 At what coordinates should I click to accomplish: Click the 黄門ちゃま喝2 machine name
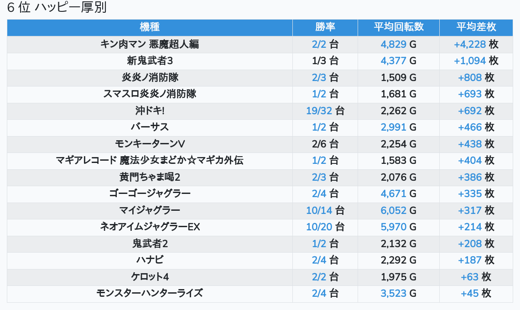pyautogui.click(x=150, y=178)
